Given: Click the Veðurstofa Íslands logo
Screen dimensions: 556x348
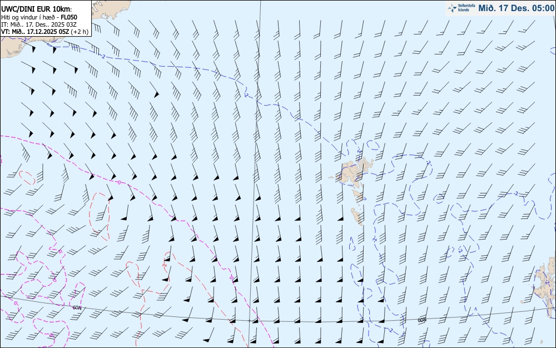Looking at the screenshot, I should point(461,8).
